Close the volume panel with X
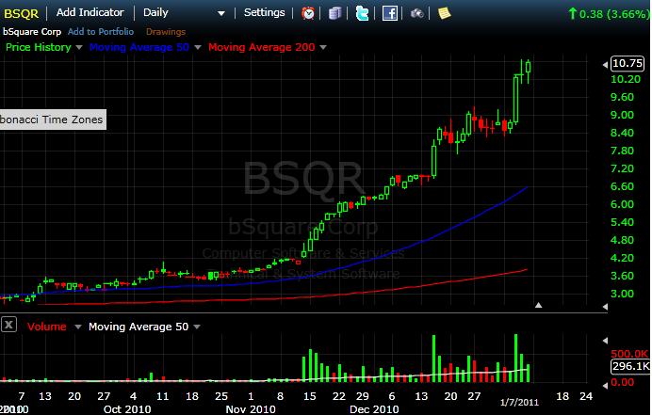 [x=8, y=325]
